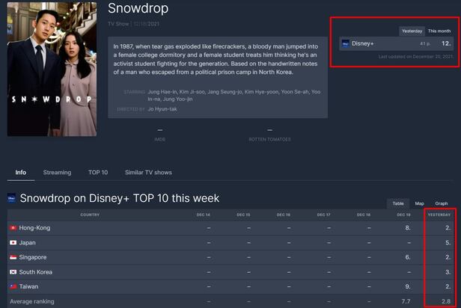Click Disney+ logo beside TOP 10 heading
461x308 pixels.
coord(12,199)
